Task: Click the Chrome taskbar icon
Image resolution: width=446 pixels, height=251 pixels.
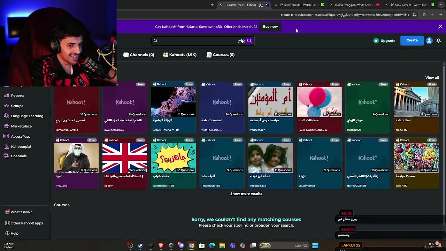Action: pos(192,245)
